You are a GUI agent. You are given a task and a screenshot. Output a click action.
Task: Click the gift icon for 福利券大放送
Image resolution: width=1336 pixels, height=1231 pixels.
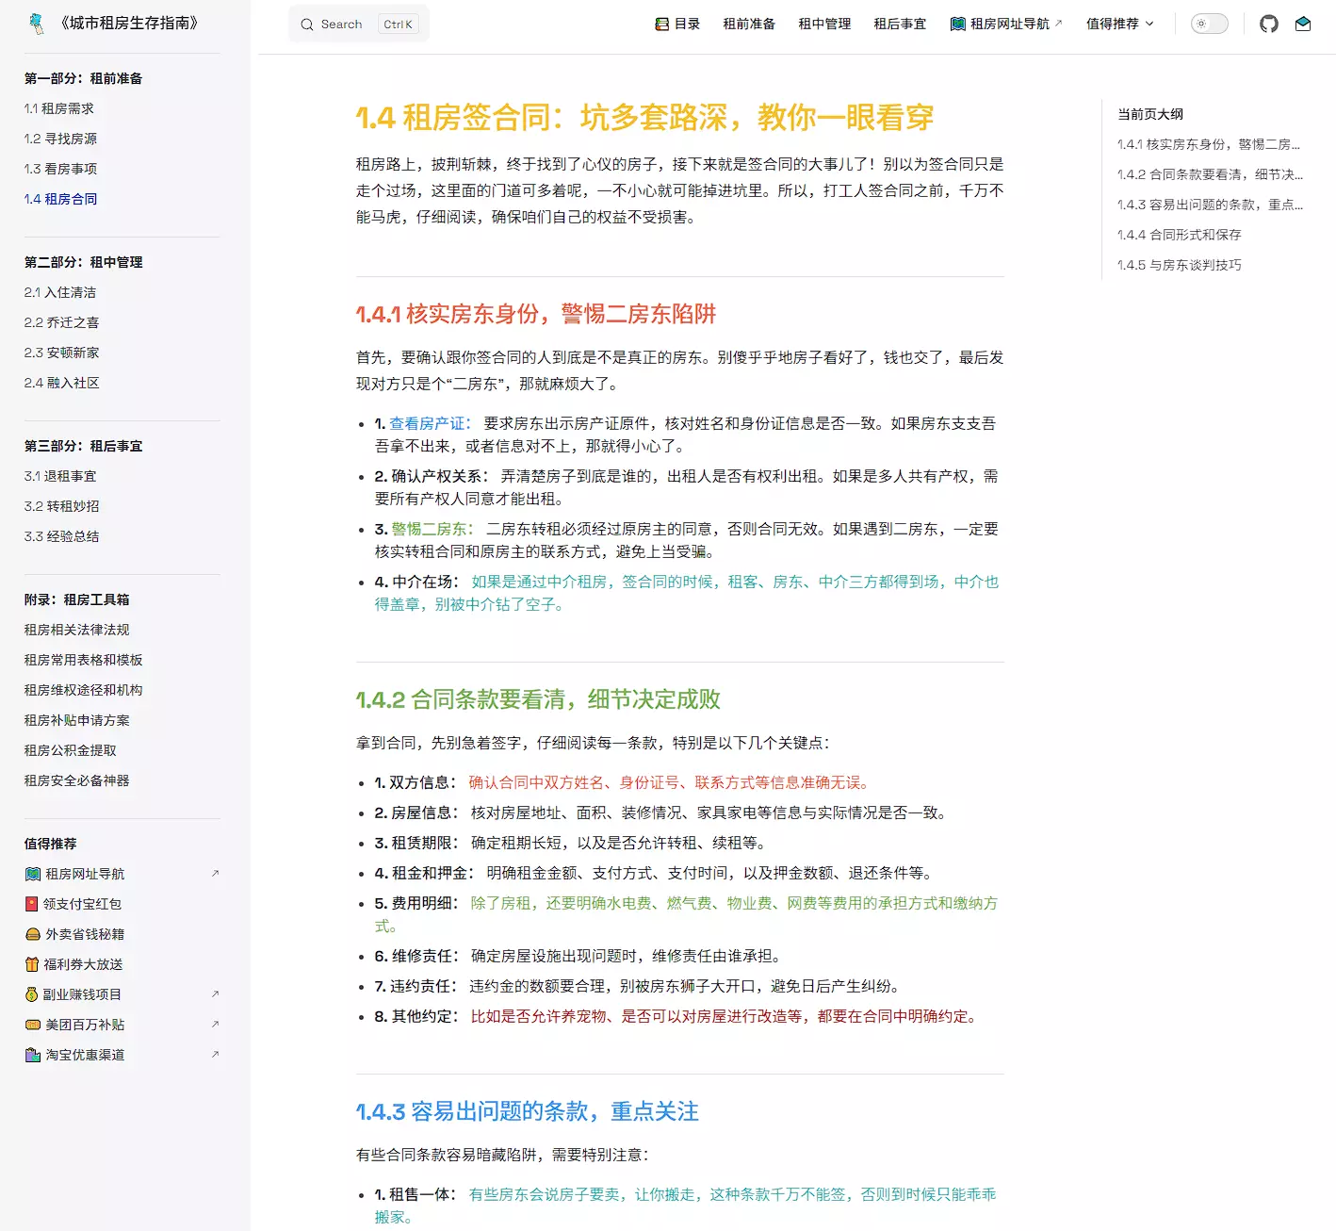coord(32,964)
